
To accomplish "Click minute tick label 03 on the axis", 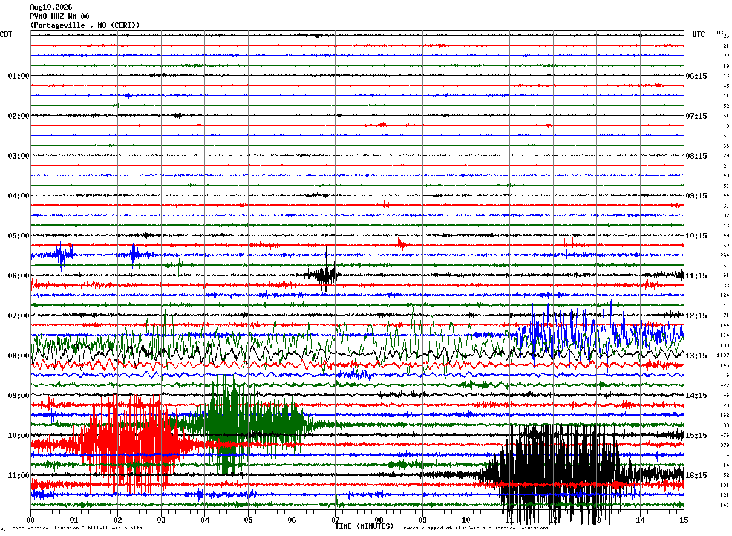I will tap(161, 520).
